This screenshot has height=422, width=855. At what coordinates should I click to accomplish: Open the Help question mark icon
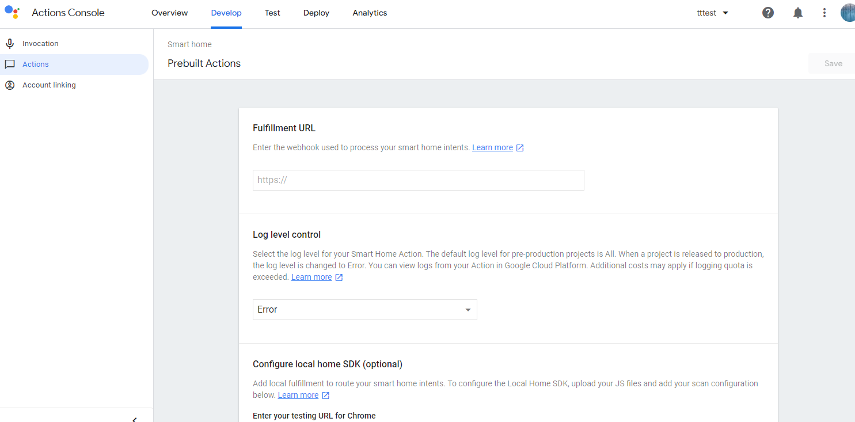coord(768,13)
